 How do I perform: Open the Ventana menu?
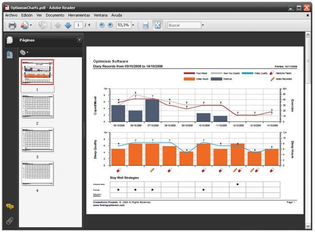tap(101, 15)
